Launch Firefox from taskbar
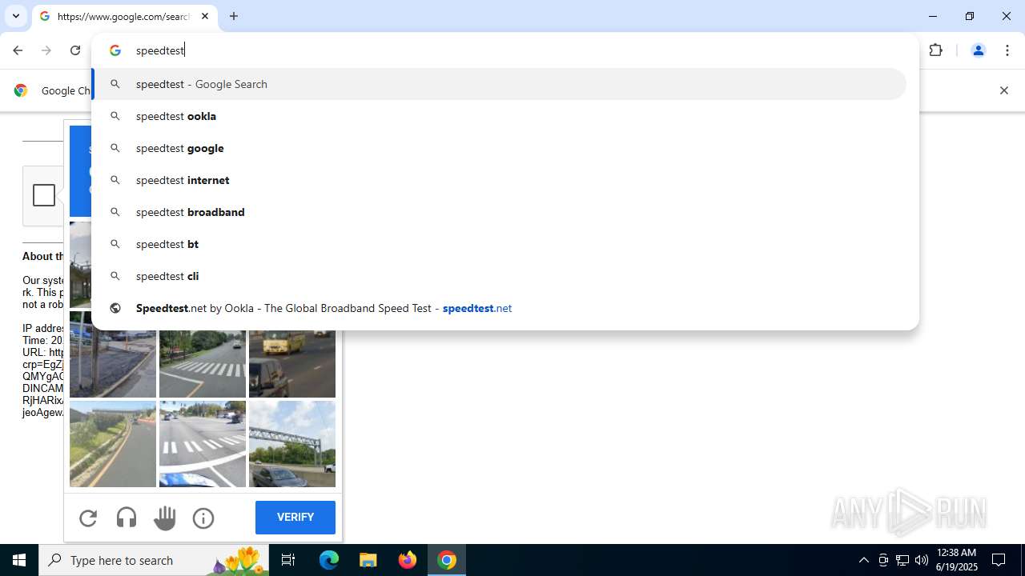 408,560
